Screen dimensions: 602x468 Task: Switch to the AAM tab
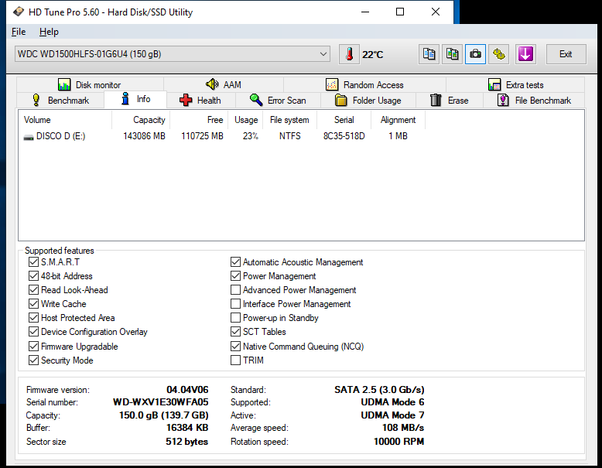click(x=224, y=84)
